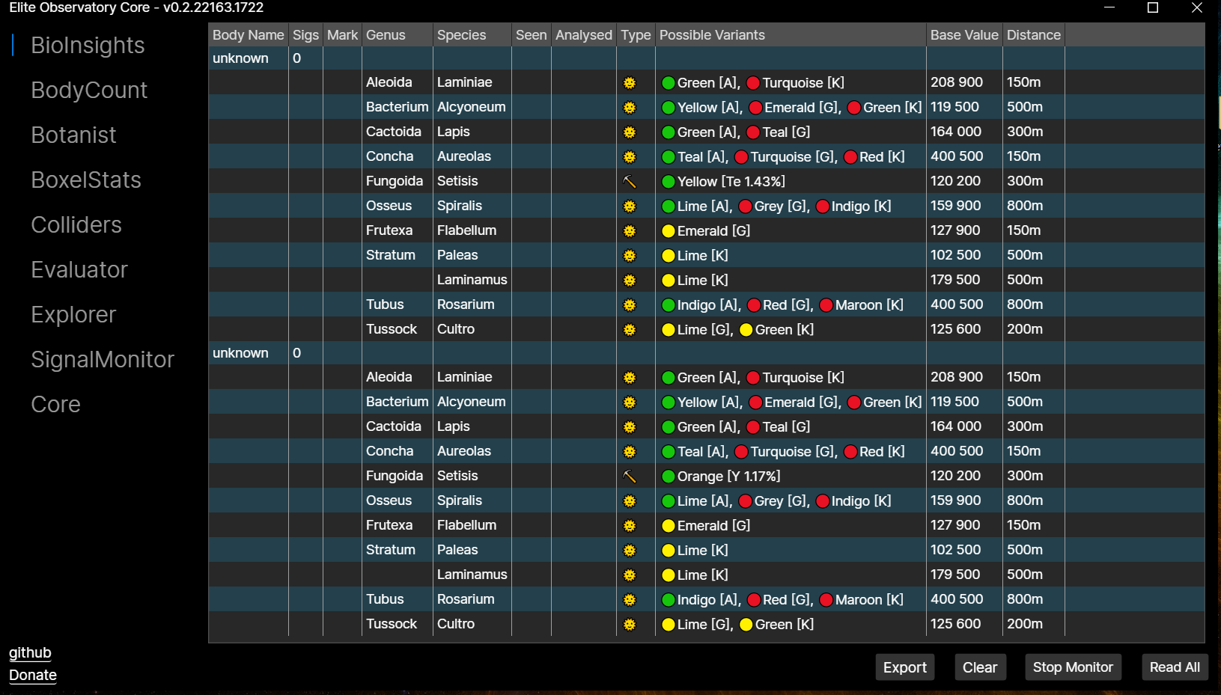Click sun type icon in second Concha Aureolas row
Viewport: 1221px width, 695px height.
[630, 452]
